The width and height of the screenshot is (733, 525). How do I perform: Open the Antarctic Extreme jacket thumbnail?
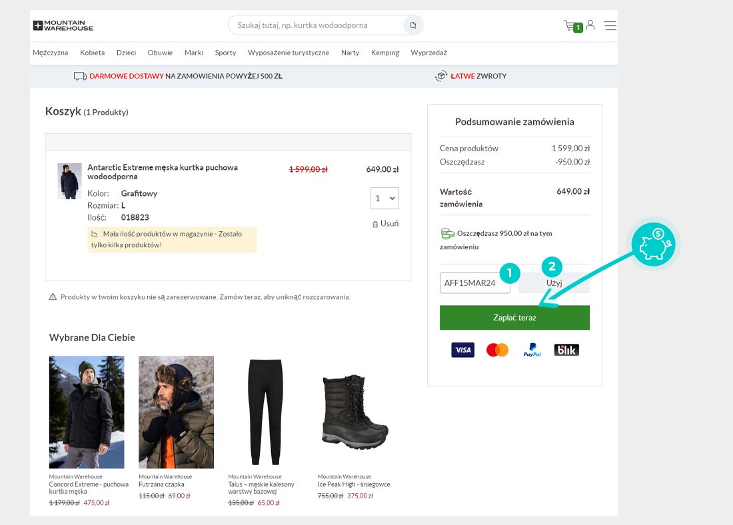point(69,181)
